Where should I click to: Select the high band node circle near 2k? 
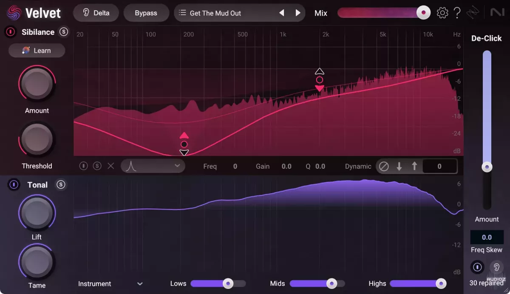[x=320, y=80]
